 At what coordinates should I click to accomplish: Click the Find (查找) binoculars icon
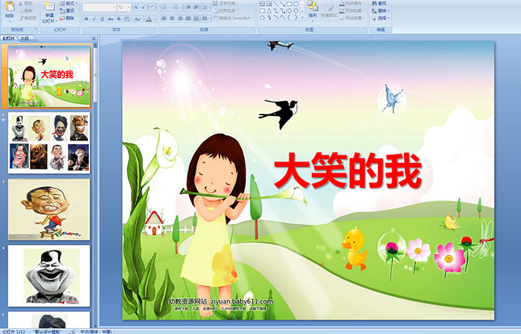pos(374,3)
